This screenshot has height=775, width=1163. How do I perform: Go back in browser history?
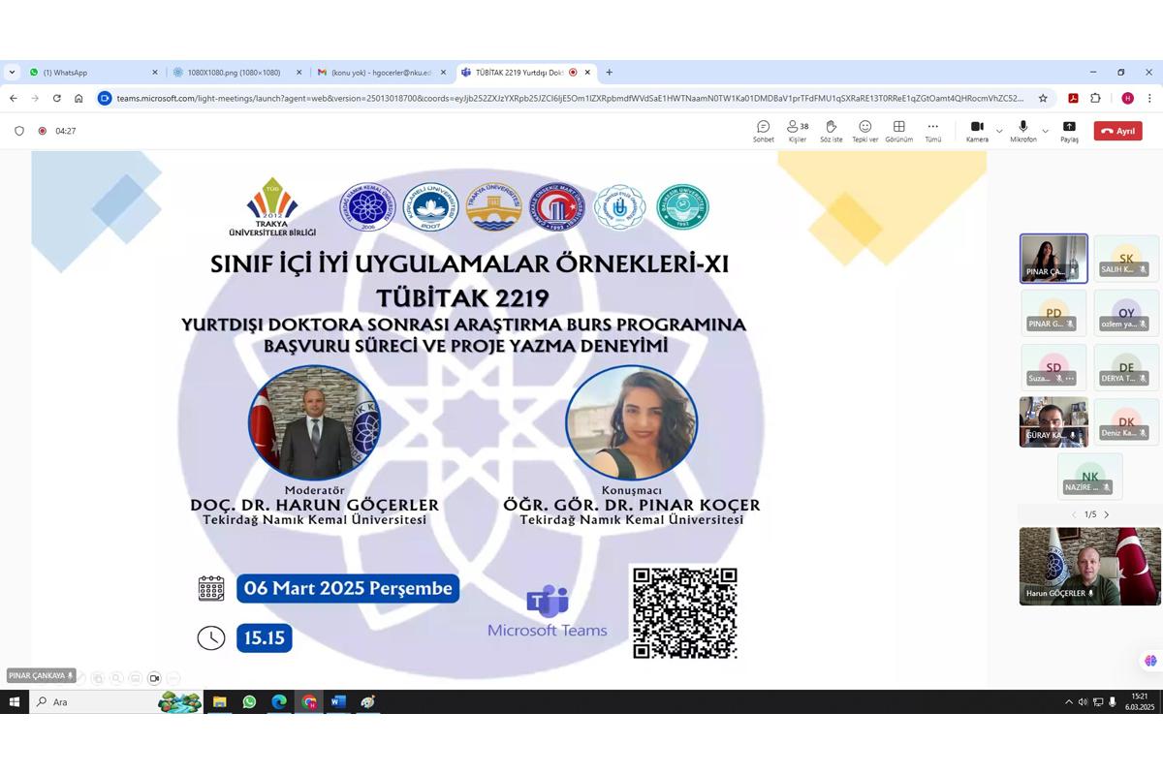[14, 98]
